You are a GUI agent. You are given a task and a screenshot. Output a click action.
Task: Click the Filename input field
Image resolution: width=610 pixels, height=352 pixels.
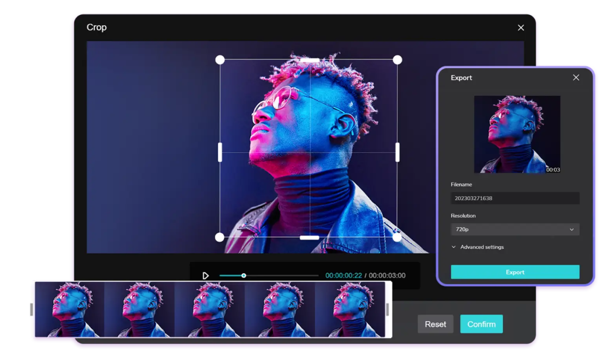pos(515,198)
